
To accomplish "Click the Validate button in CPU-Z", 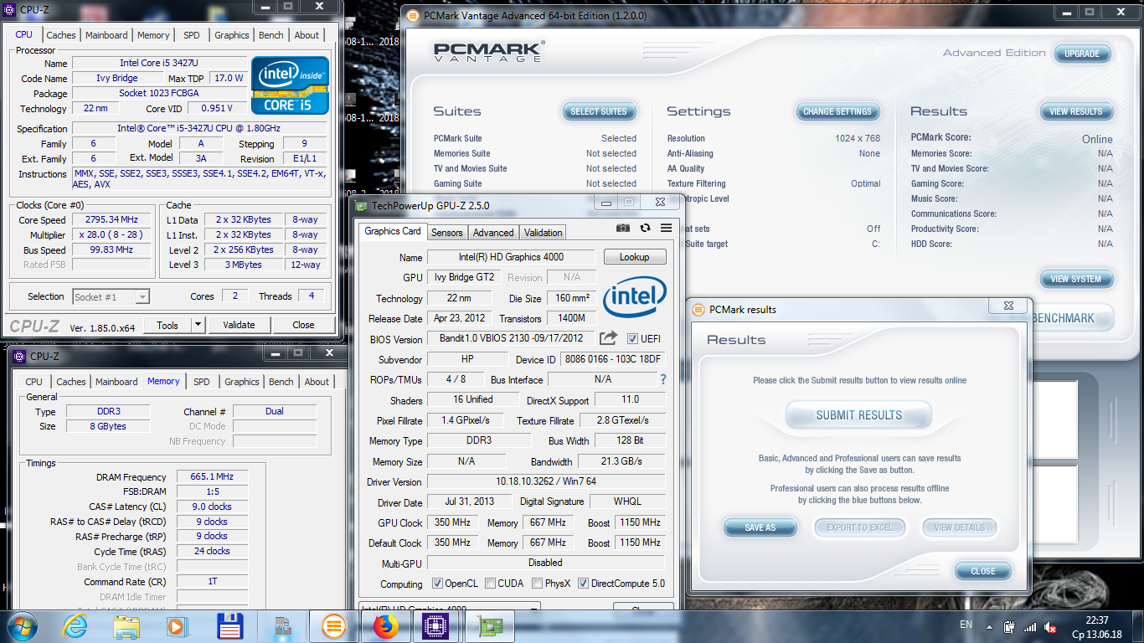I will (x=239, y=325).
